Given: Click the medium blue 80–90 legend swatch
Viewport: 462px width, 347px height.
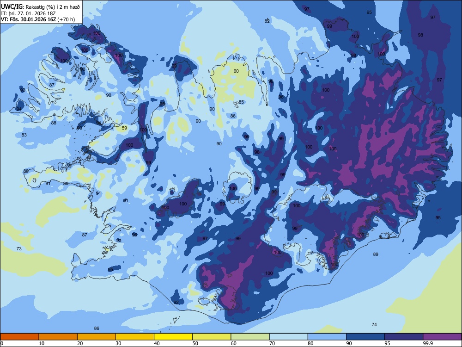Looking at the screenshot, I should click(x=327, y=337).
